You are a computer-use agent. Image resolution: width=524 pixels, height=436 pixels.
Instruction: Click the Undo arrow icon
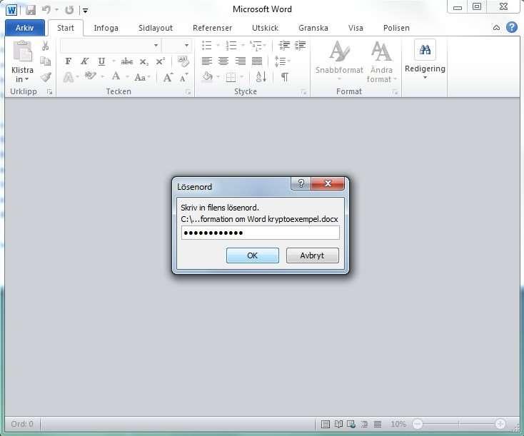tap(46, 10)
